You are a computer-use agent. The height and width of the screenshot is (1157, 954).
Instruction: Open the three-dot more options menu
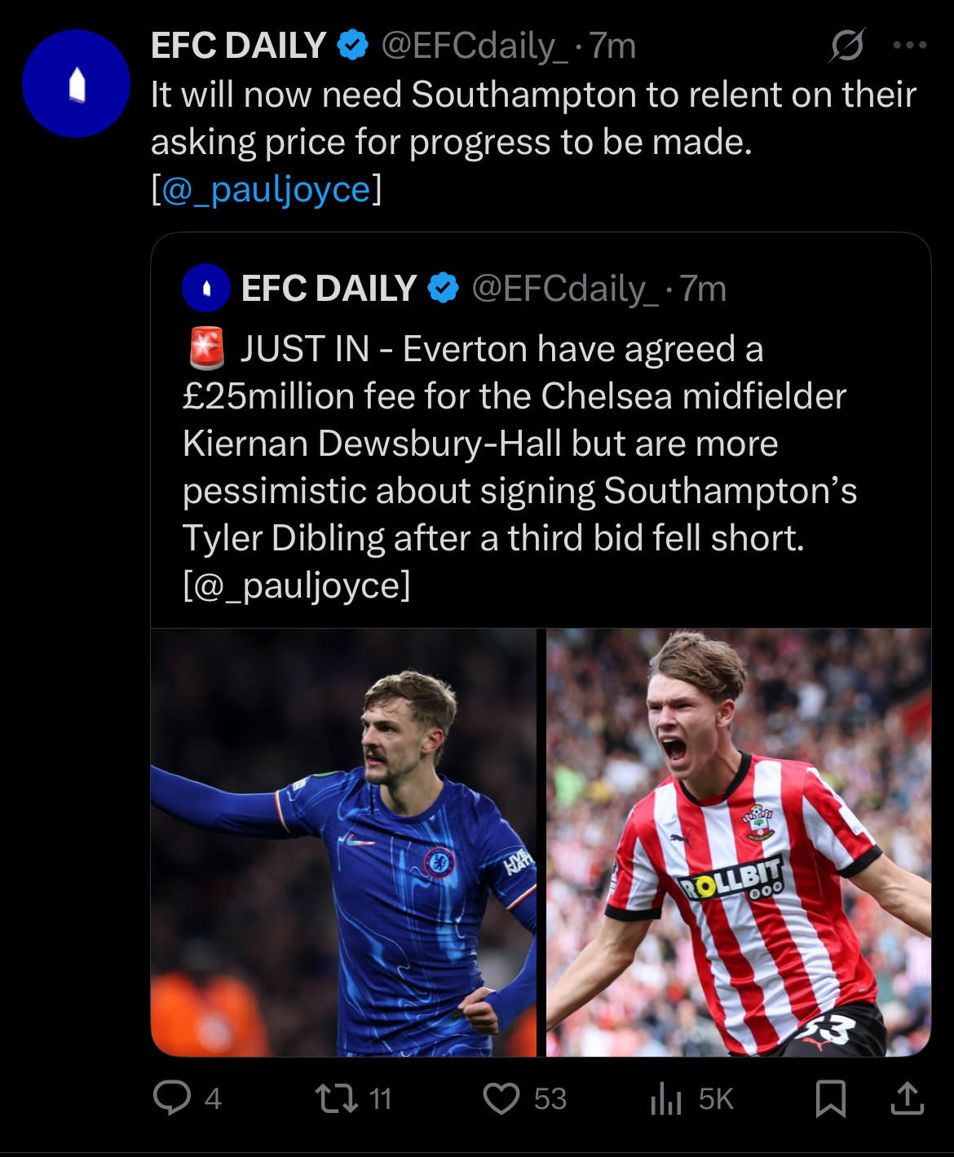click(x=909, y=46)
